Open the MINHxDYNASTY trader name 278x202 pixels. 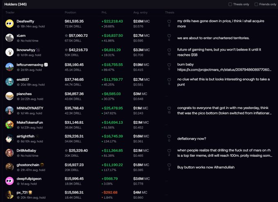[30, 108]
